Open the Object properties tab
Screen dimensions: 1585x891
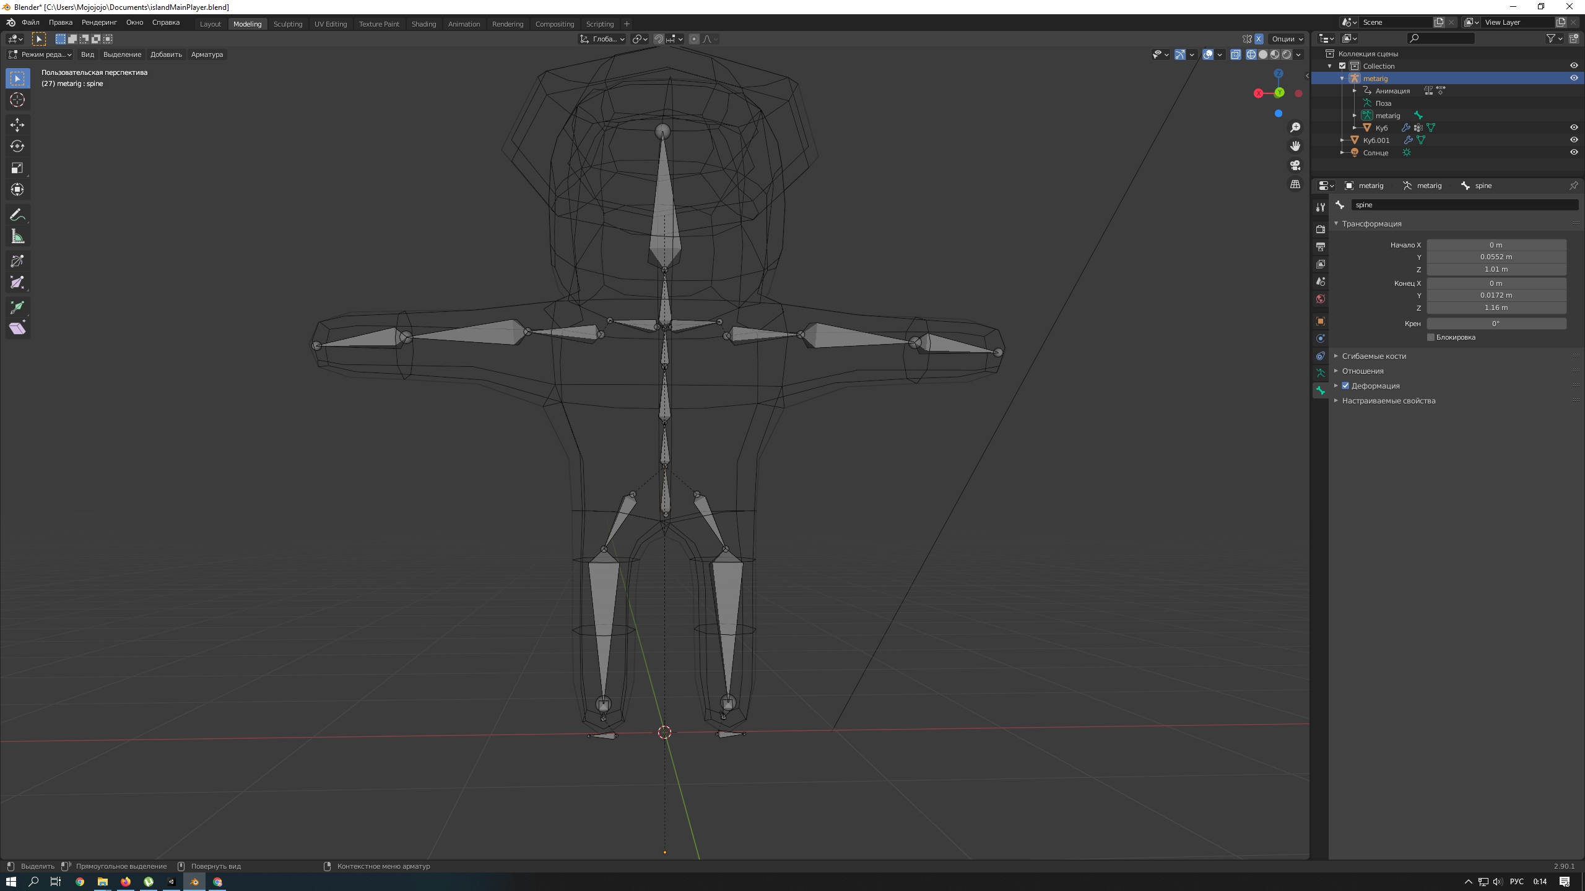coord(1321,321)
